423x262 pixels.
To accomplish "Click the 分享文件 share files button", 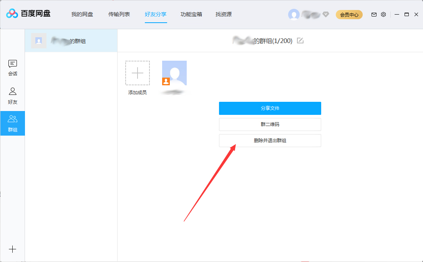I will 270,108.
